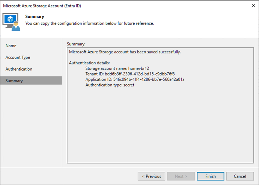Click the bold Summary header title

[35, 17]
